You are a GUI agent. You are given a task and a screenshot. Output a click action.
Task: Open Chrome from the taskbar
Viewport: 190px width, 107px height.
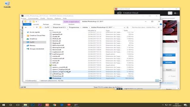pyautogui.click(x=54, y=105)
